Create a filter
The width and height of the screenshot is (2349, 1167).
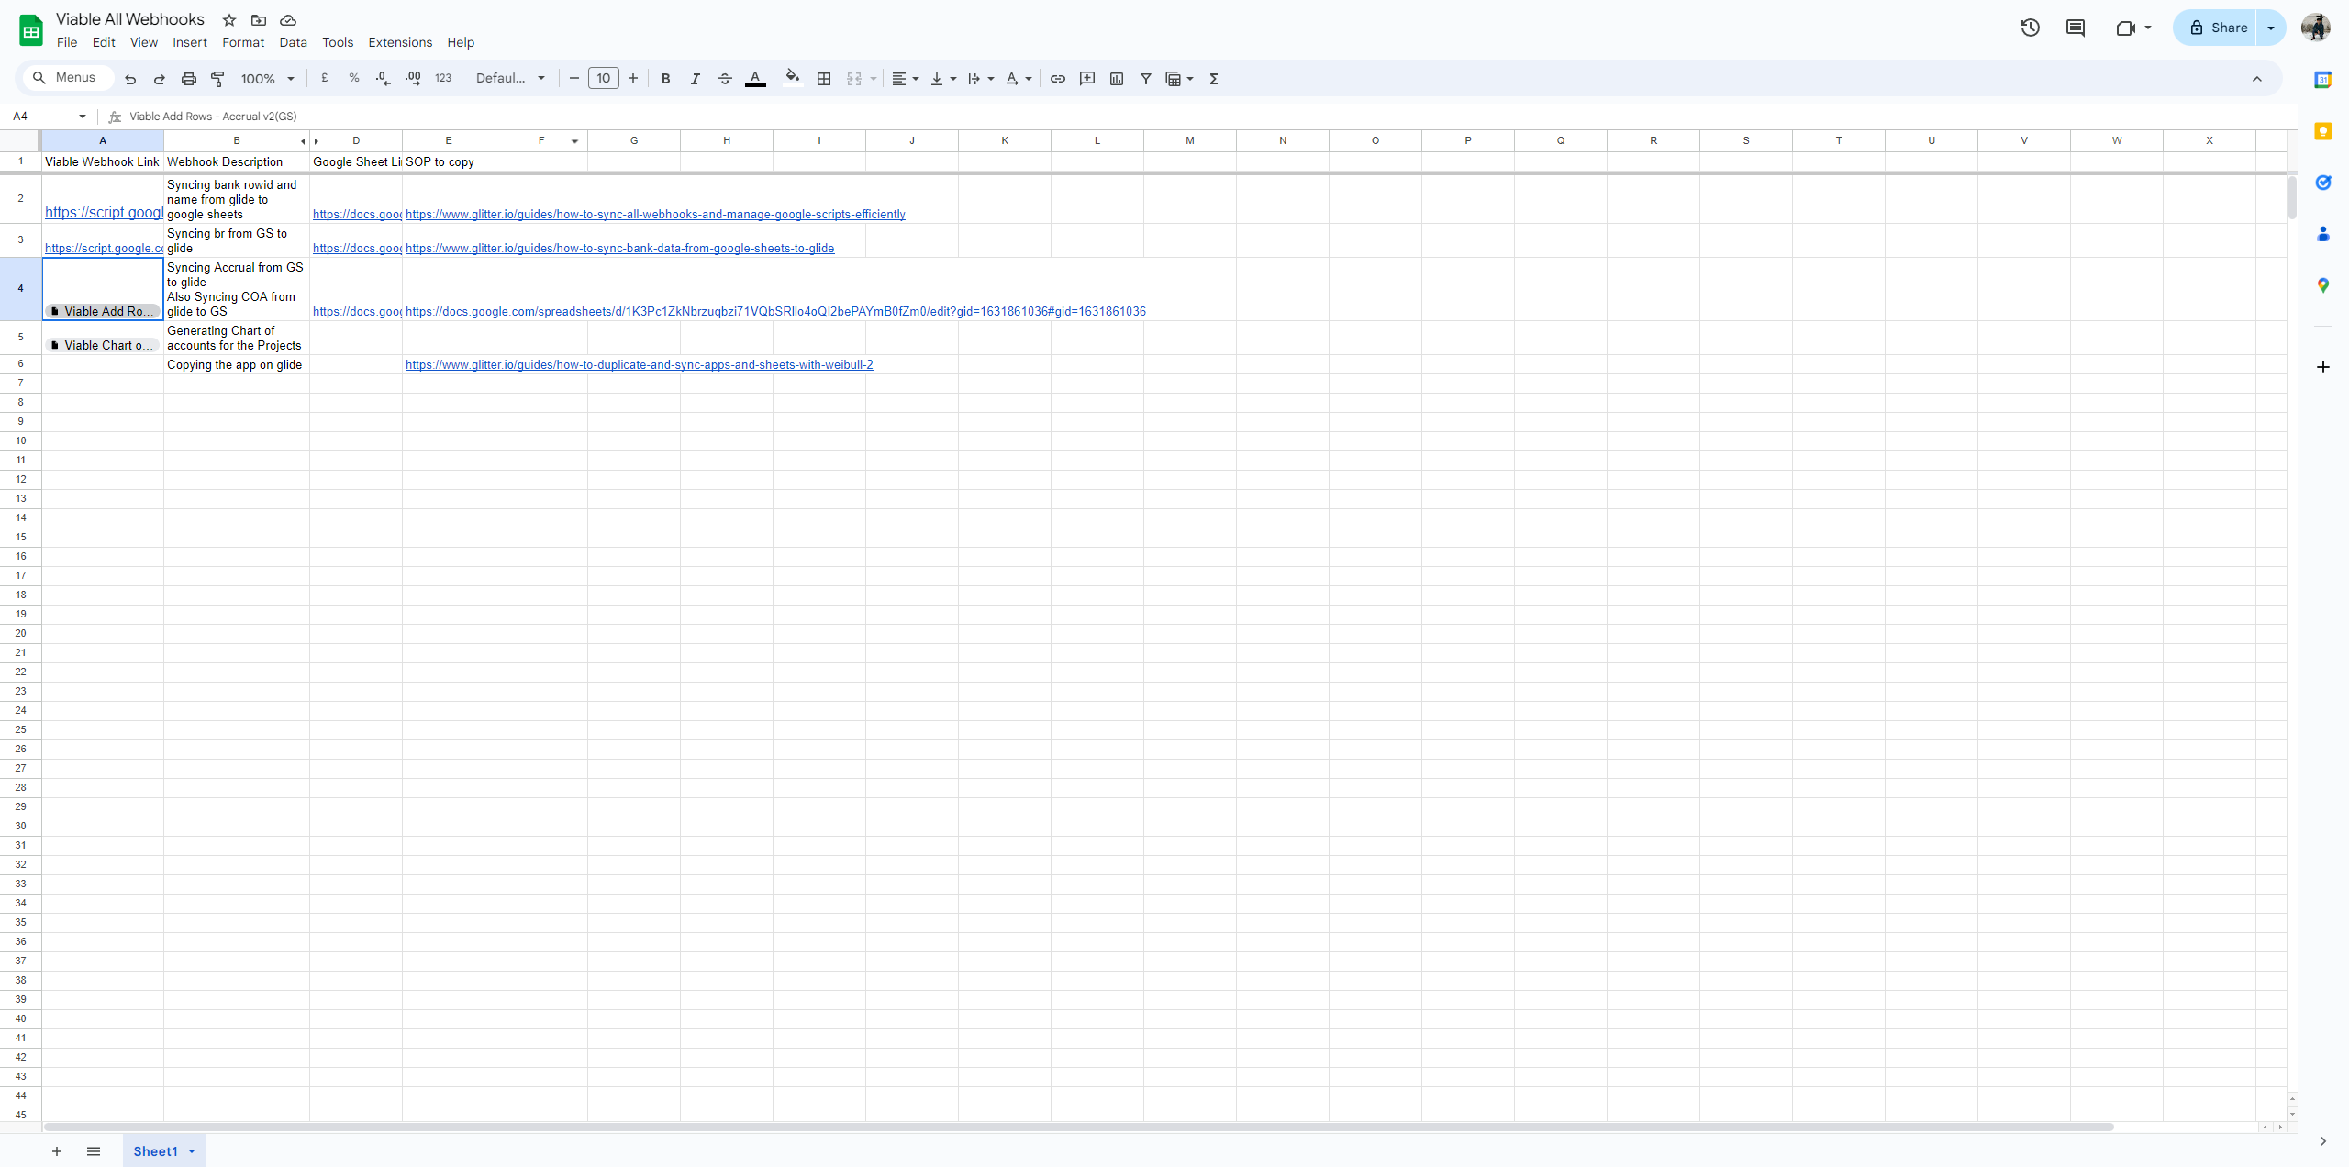[x=1146, y=79]
